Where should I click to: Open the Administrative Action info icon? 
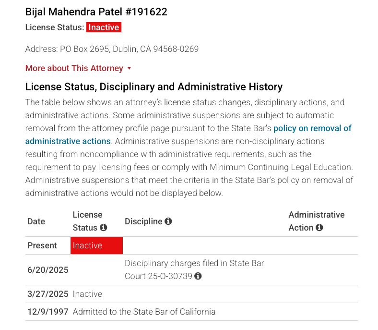(x=319, y=228)
